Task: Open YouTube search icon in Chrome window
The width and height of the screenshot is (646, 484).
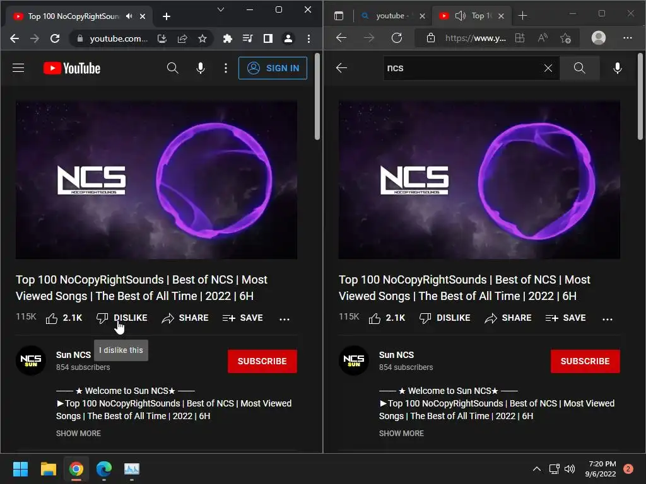Action: point(173,68)
